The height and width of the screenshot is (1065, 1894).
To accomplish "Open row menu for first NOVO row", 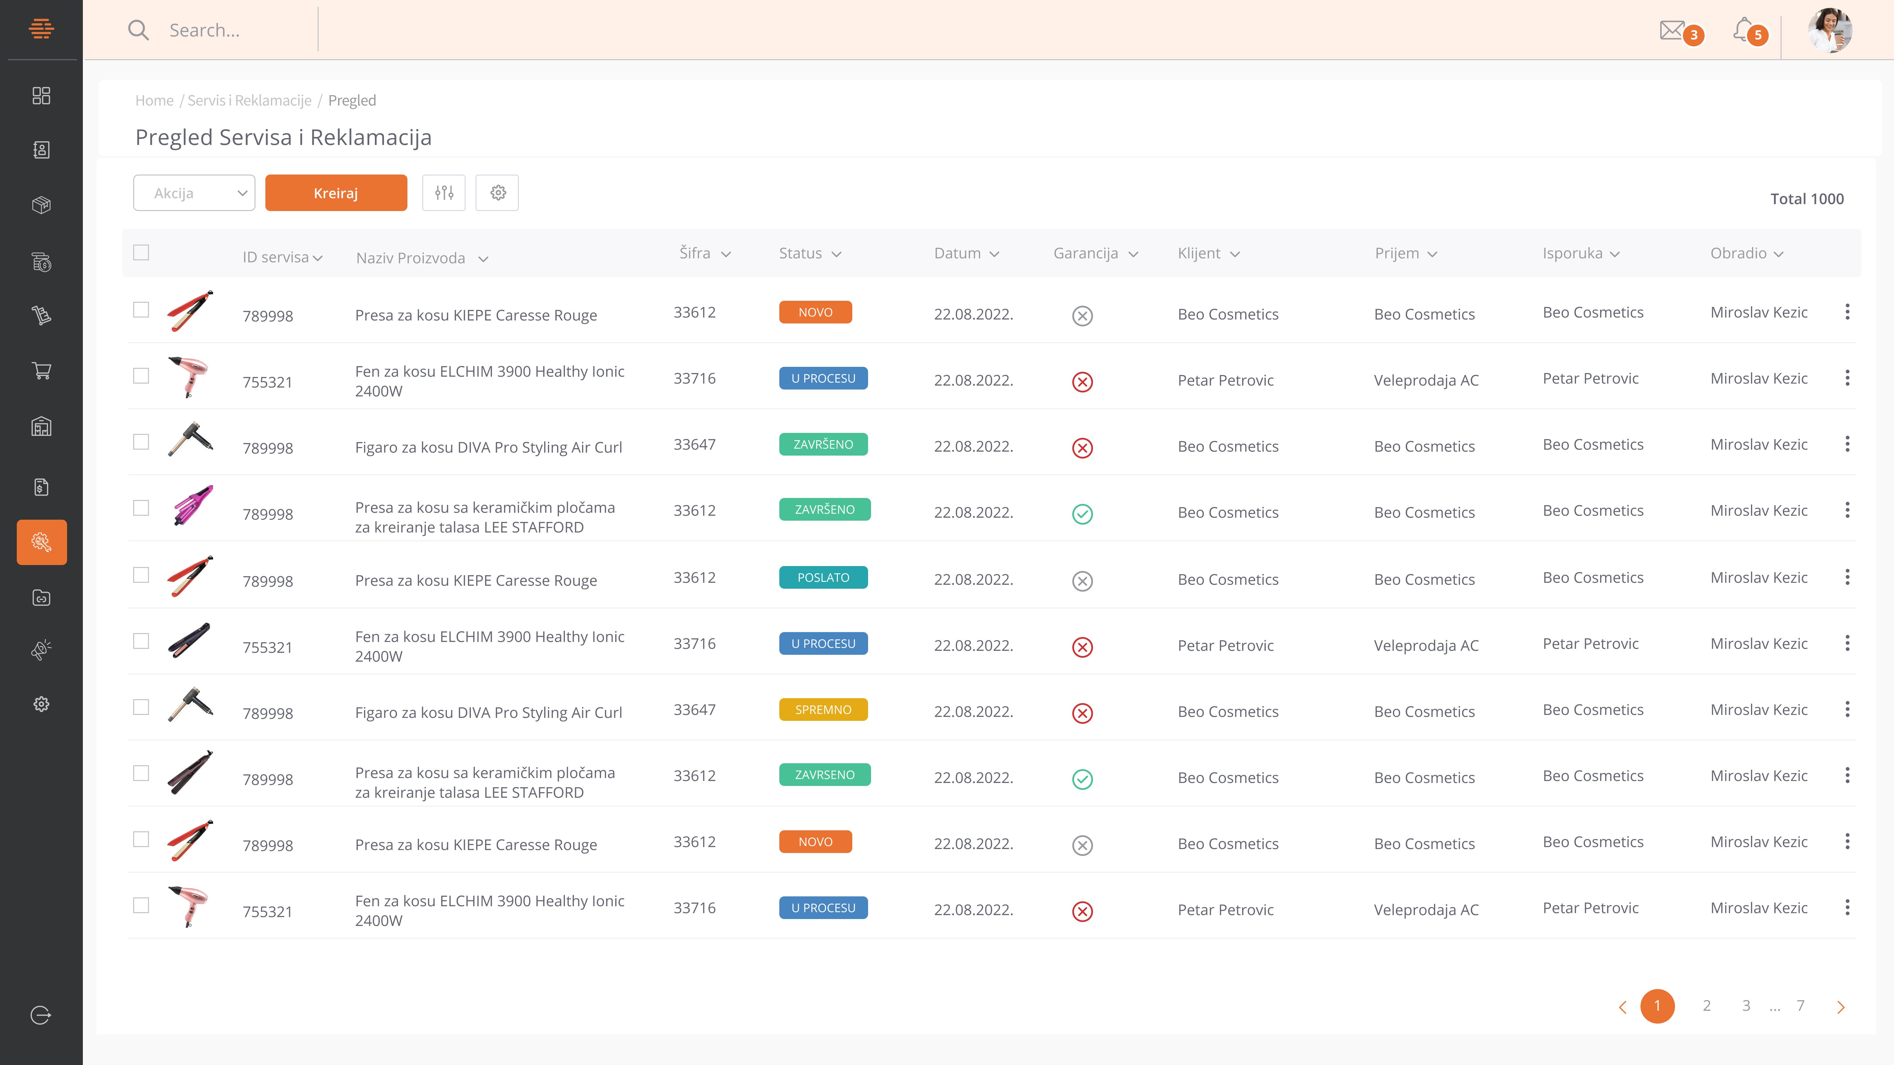I will (x=1847, y=312).
